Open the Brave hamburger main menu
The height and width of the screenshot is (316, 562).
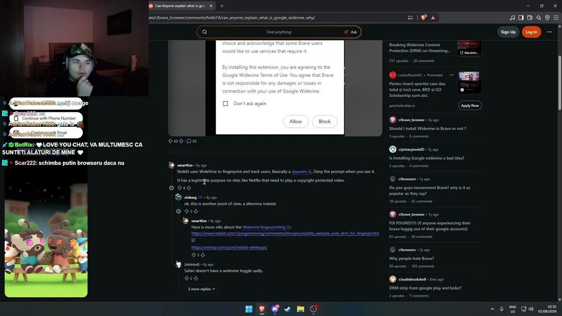coord(556,18)
